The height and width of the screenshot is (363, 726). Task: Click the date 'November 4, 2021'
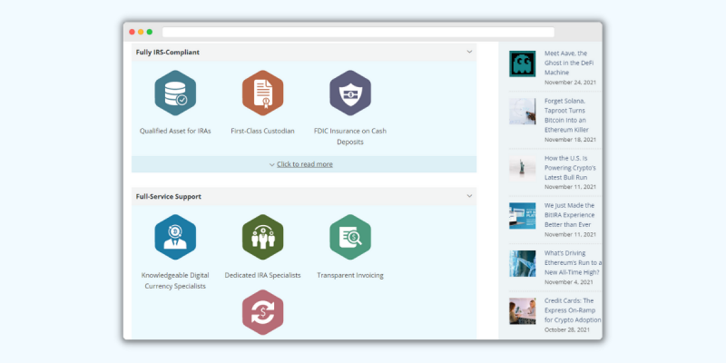pyautogui.click(x=569, y=282)
